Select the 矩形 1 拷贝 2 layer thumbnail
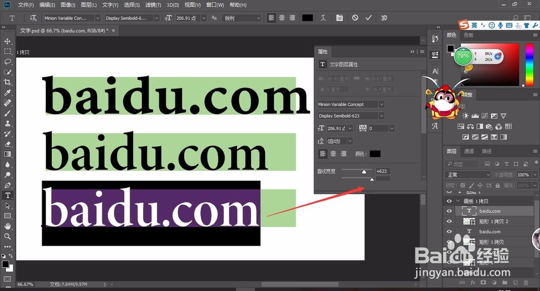Image resolution: width=540 pixels, height=291 pixels. click(x=469, y=221)
